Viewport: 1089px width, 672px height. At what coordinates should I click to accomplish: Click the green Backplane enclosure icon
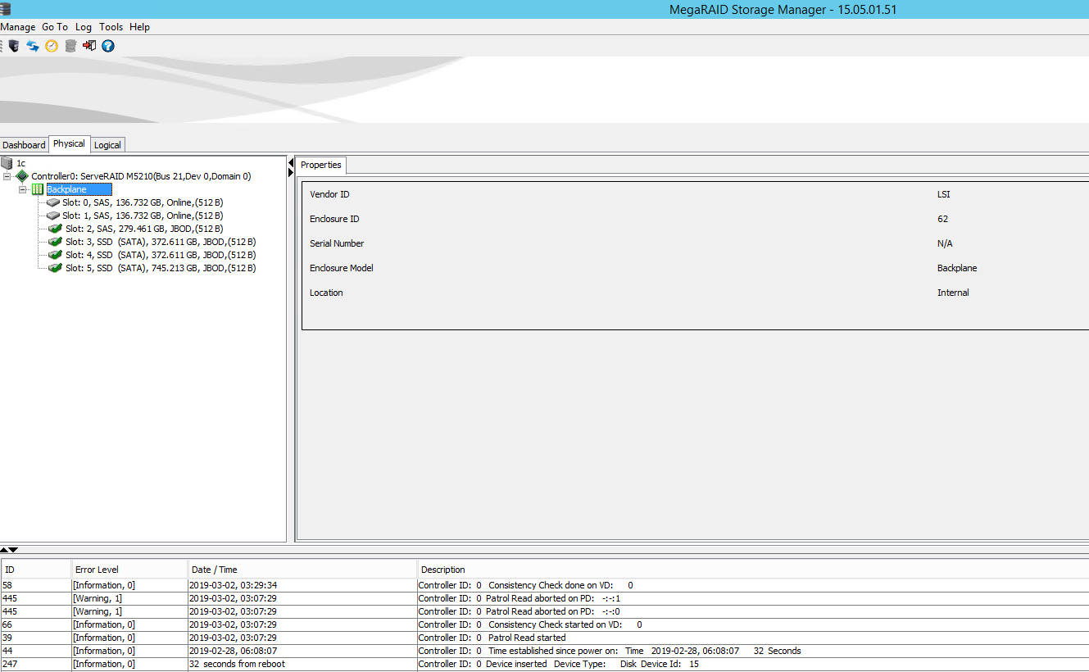(x=38, y=189)
